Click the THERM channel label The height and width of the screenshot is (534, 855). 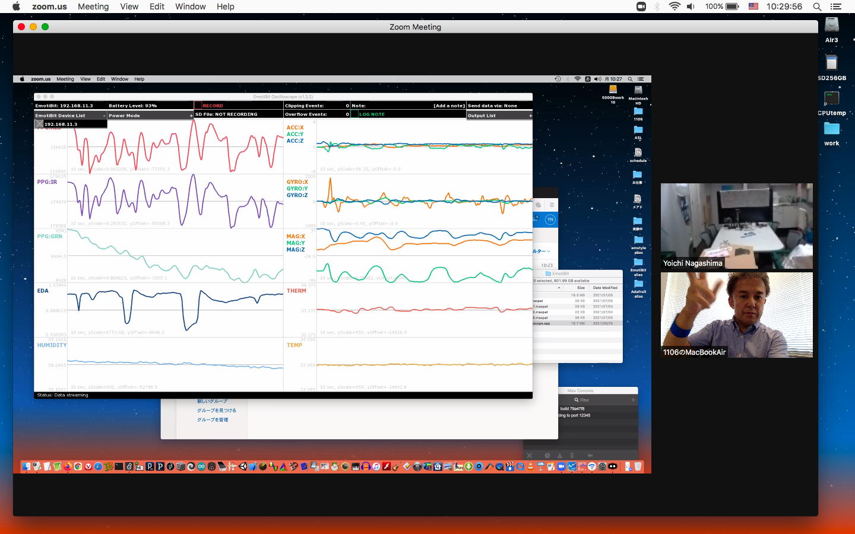click(296, 291)
